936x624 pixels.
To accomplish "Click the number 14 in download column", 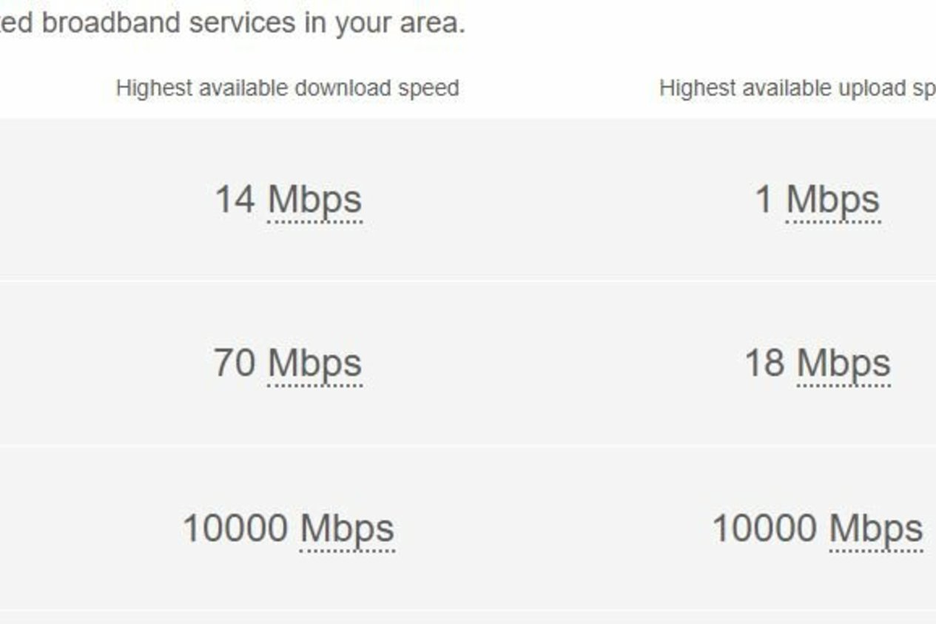I will 235,199.
